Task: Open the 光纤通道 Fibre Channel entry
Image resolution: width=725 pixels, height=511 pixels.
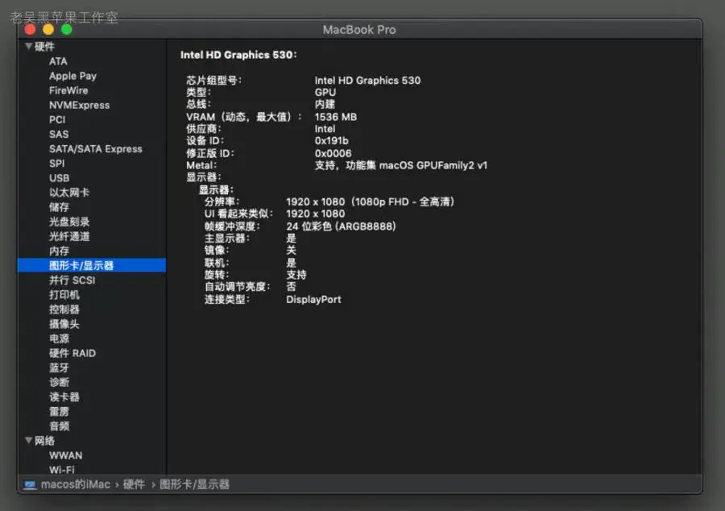Action: (69, 236)
